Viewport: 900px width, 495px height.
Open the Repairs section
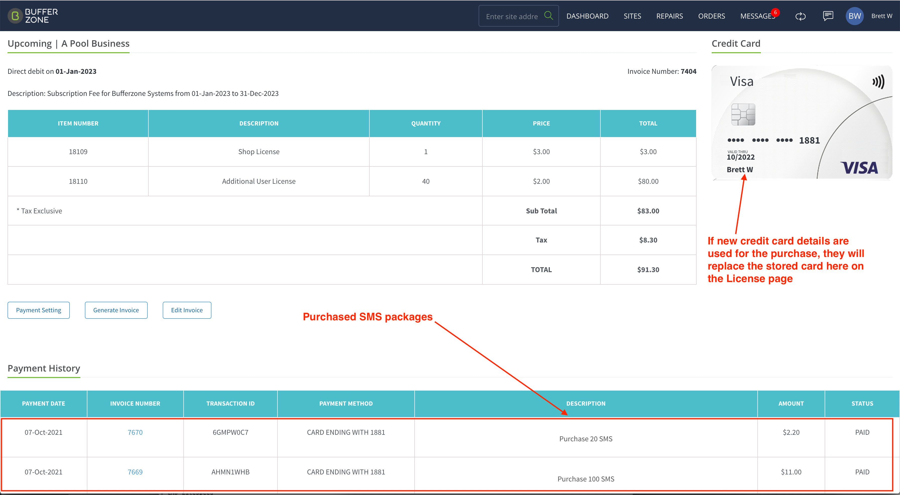[x=669, y=16]
